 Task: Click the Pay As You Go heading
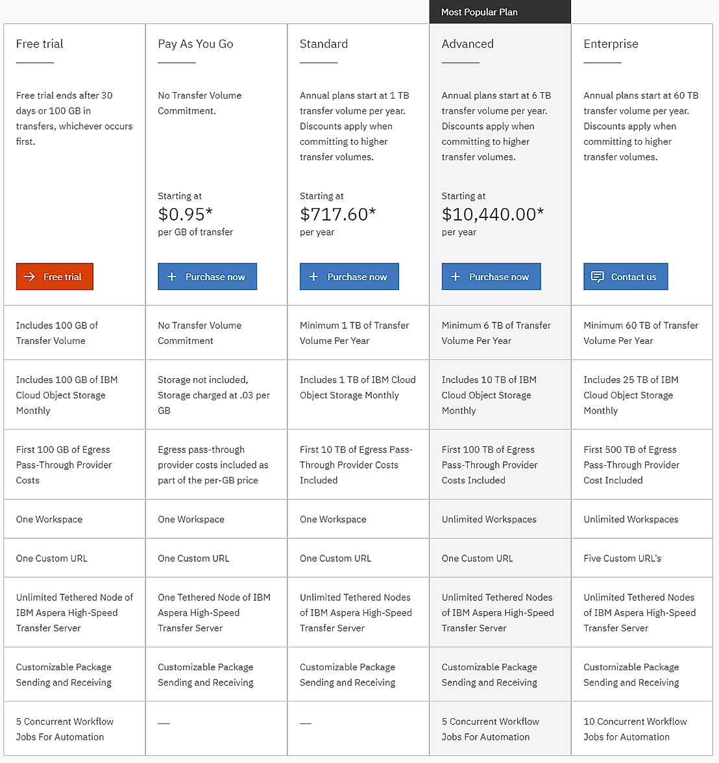[x=195, y=44]
